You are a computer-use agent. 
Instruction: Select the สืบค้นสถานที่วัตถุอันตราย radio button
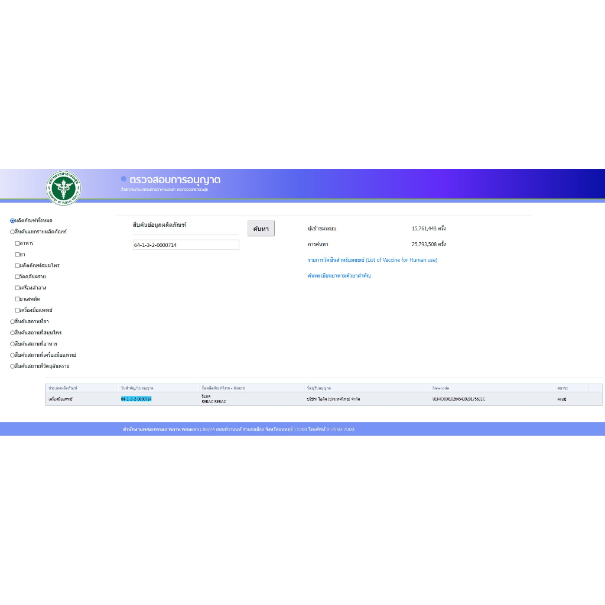point(12,366)
